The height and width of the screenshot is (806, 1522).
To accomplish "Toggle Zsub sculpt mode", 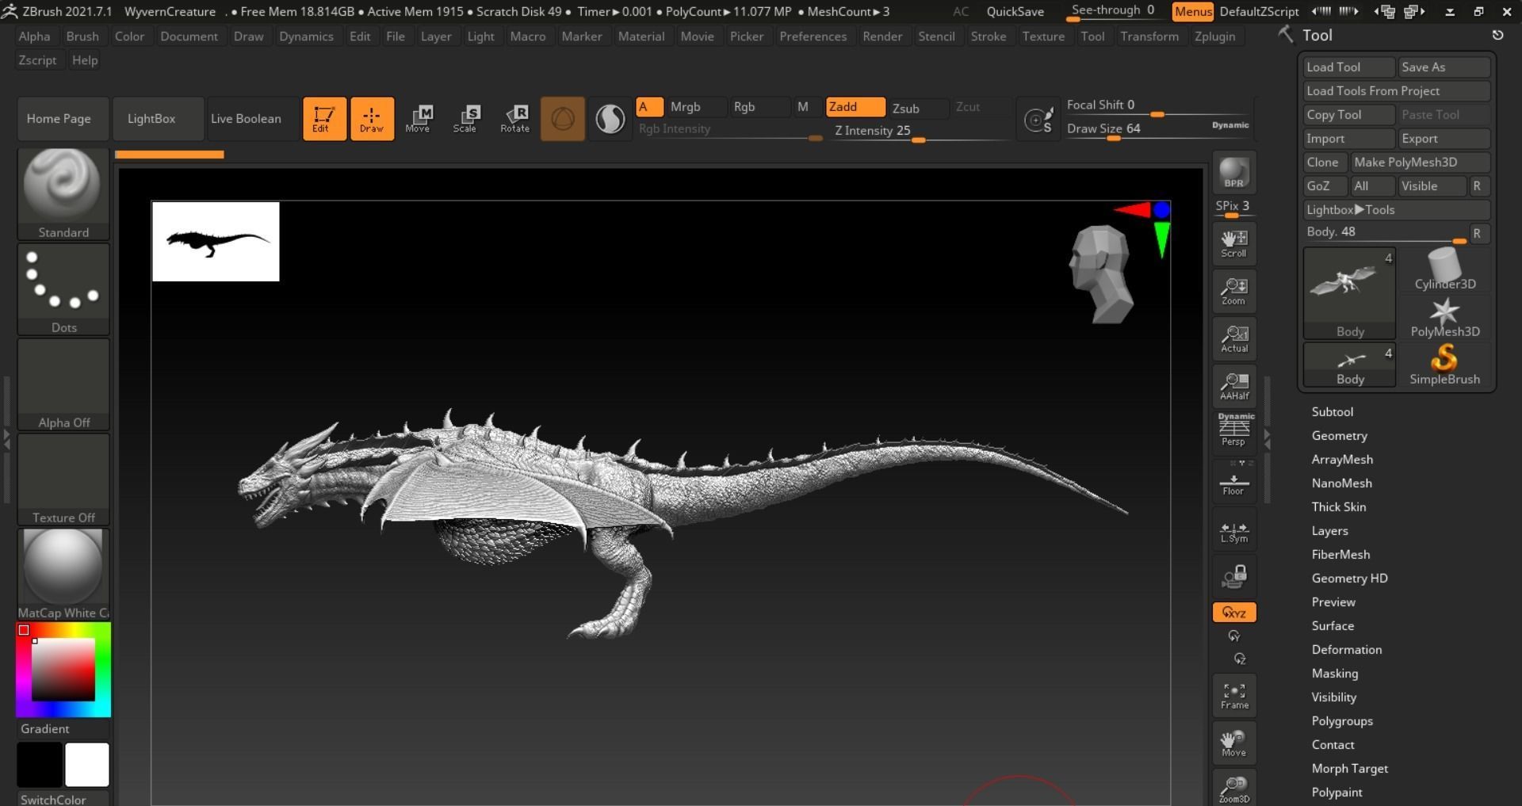I will pyautogui.click(x=918, y=109).
